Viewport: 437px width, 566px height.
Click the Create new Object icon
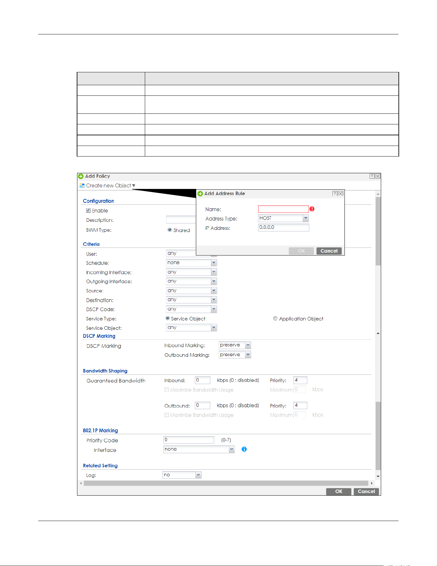click(82, 186)
